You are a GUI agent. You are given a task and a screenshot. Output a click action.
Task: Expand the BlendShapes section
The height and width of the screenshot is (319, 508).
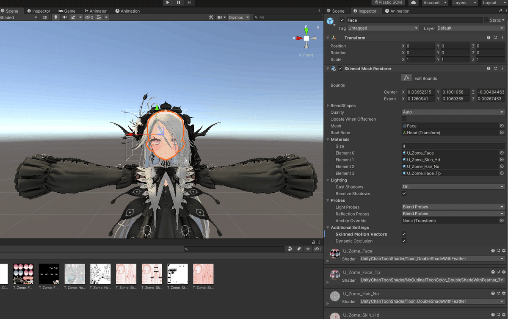pos(328,105)
